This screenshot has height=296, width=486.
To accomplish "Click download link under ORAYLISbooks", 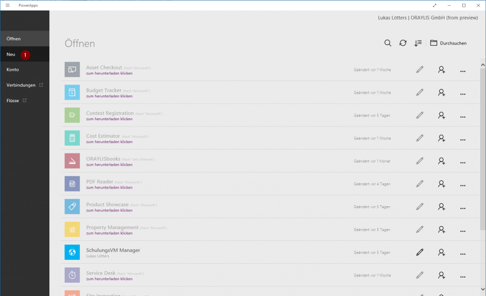I will pyautogui.click(x=109, y=165).
